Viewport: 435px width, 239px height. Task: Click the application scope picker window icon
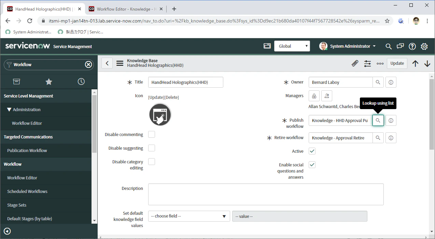pos(267,46)
